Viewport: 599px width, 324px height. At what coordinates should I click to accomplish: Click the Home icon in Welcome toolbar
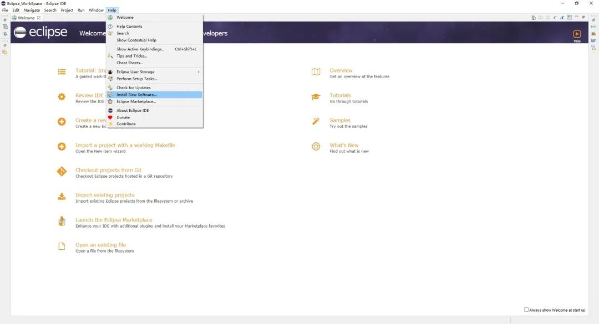click(534, 18)
